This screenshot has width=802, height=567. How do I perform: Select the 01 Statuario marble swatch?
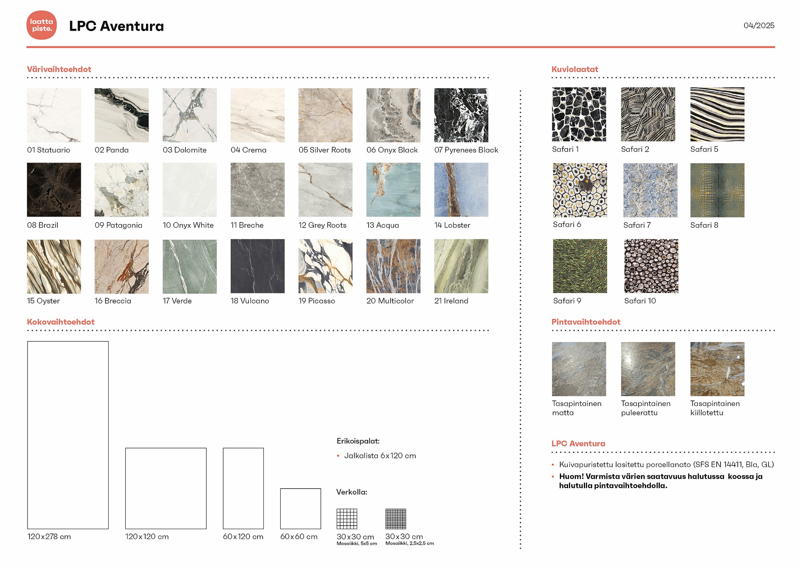[54, 115]
